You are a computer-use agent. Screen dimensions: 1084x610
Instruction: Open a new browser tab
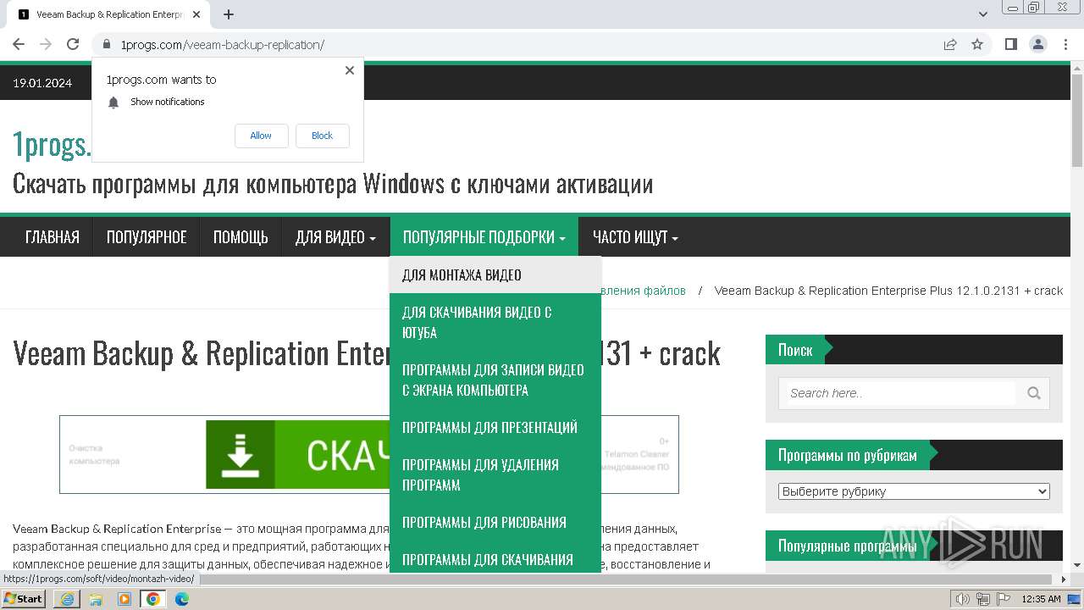[x=229, y=14]
